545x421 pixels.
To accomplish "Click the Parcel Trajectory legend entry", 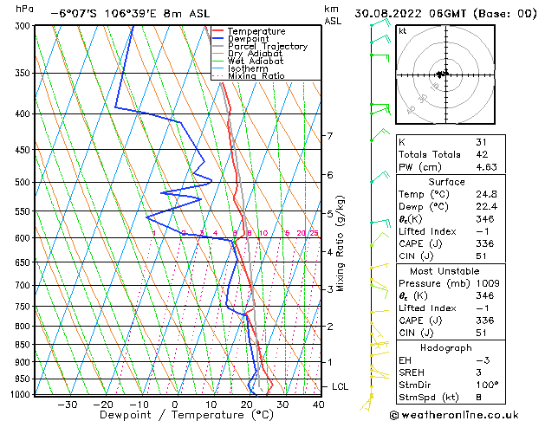I will click(x=268, y=46).
